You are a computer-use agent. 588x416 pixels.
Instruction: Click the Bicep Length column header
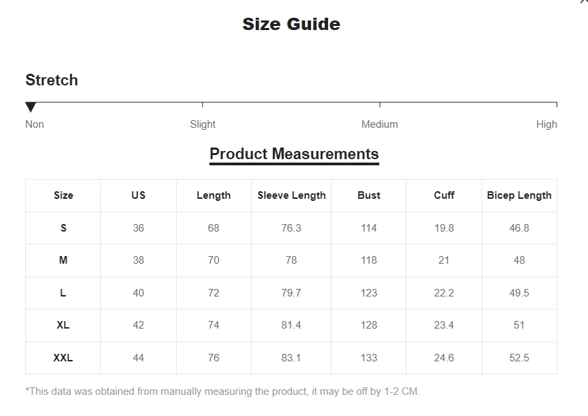tap(519, 195)
